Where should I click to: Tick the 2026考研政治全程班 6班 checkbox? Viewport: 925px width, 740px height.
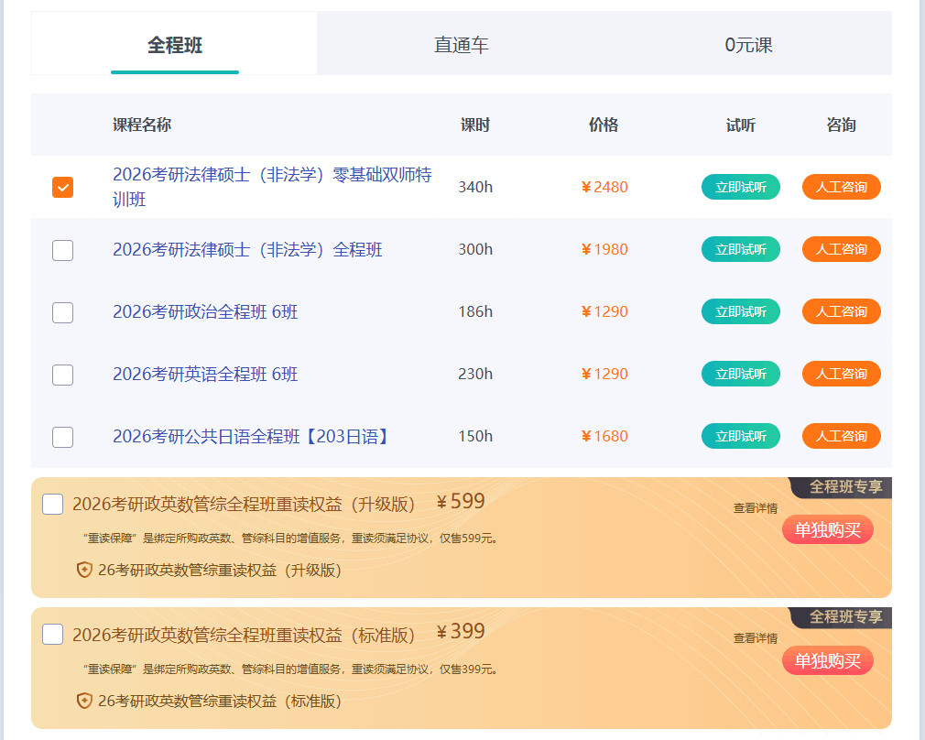[62, 312]
